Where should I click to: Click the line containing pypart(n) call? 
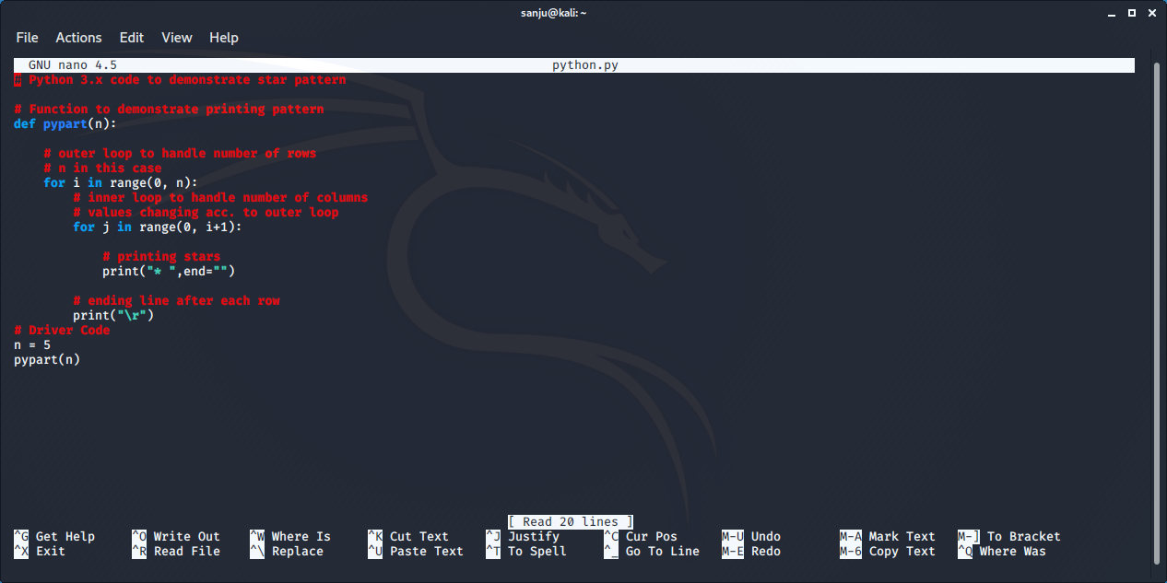click(x=45, y=359)
